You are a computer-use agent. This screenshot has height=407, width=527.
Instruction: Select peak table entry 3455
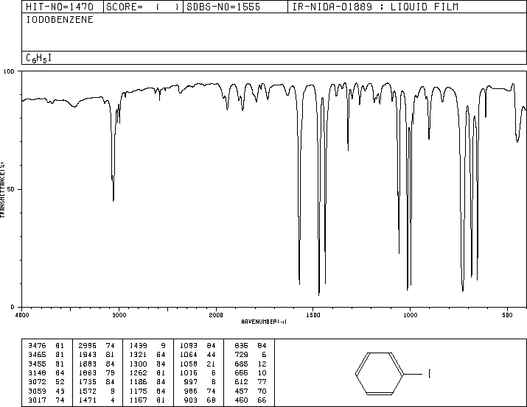pyautogui.click(x=37, y=364)
